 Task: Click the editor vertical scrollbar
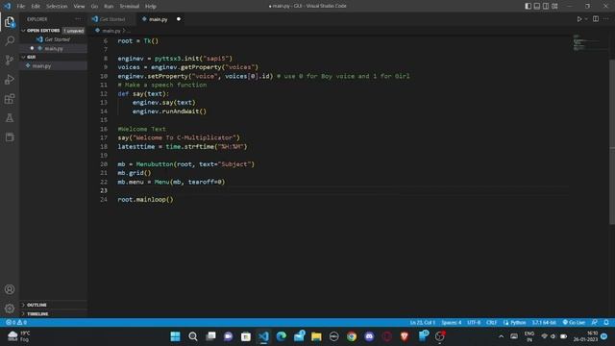click(x=612, y=141)
